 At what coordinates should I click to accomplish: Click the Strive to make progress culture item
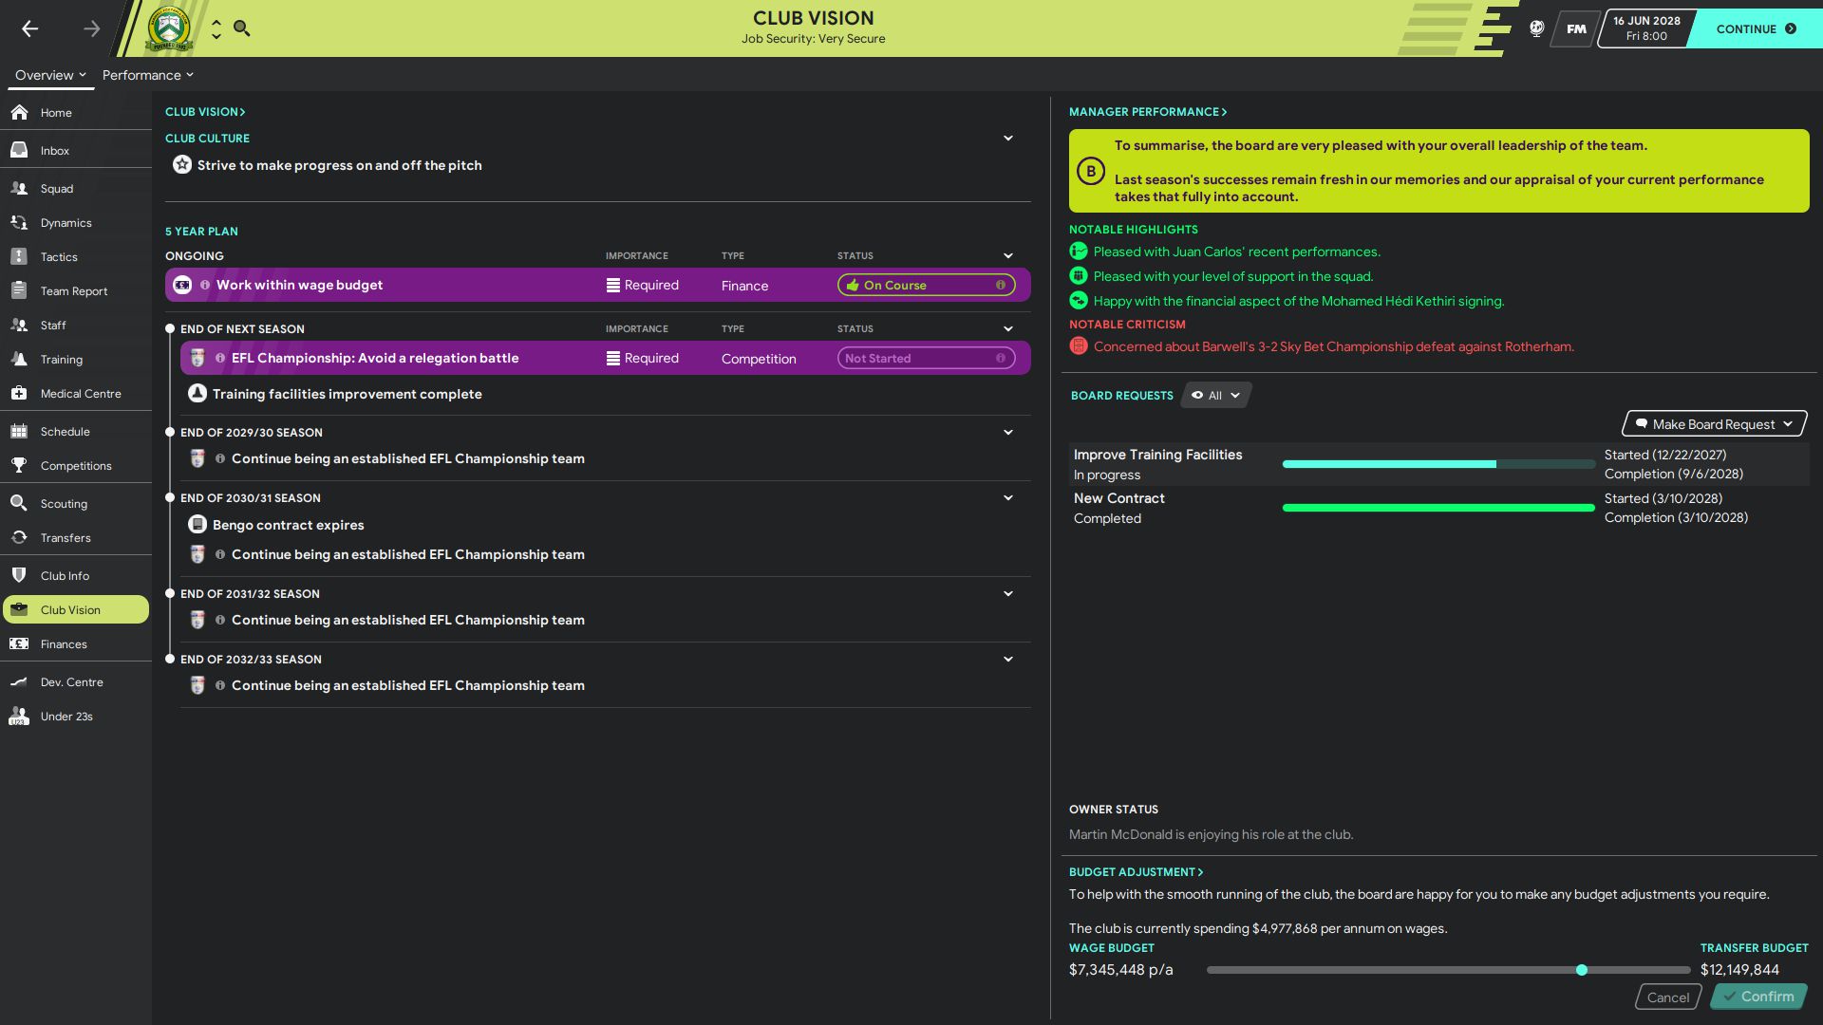(x=339, y=165)
